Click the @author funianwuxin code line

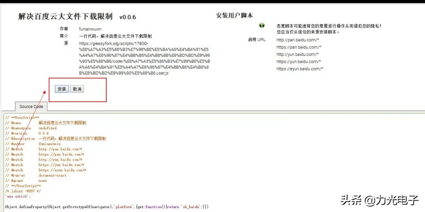point(33,144)
